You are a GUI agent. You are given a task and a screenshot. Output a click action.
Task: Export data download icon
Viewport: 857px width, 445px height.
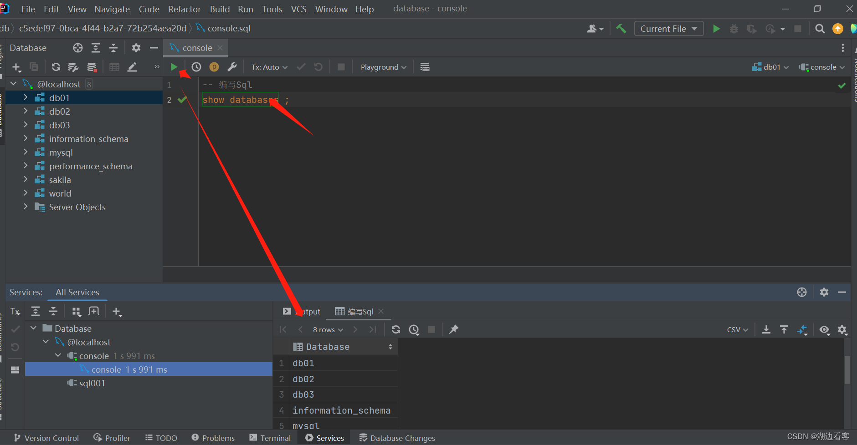pos(766,329)
